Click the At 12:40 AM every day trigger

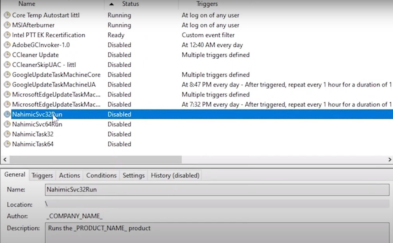[212, 45]
